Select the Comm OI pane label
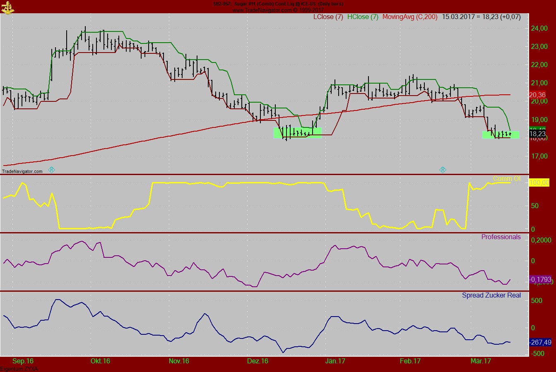The height and width of the screenshot is (372, 556). pyautogui.click(x=507, y=179)
